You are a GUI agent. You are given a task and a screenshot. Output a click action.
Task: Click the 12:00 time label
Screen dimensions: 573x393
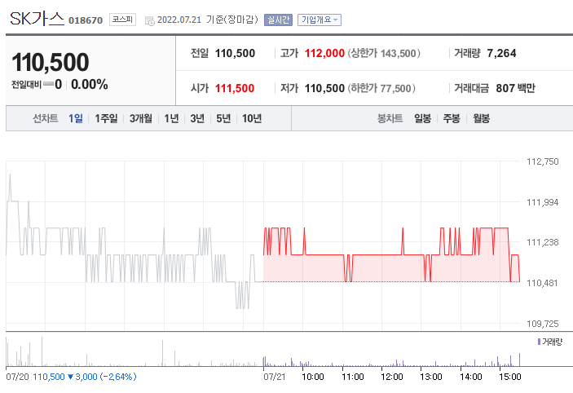coord(392,377)
